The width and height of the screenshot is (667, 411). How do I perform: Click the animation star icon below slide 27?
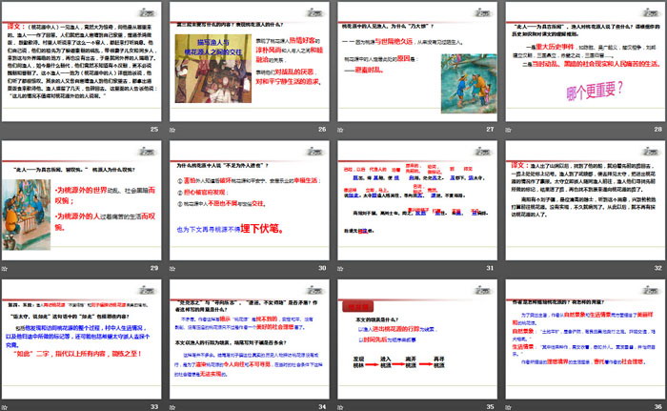point(342,128)
